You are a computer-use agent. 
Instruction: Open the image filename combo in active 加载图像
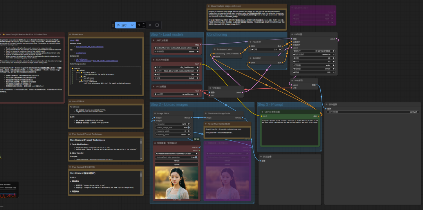177,154
